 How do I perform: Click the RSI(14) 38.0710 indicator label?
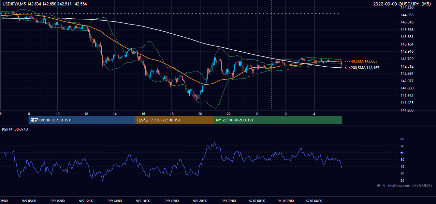(x=15, y=130)
